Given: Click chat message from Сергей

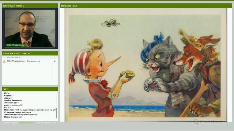Looking at the screenshot, I should point(9,96).
